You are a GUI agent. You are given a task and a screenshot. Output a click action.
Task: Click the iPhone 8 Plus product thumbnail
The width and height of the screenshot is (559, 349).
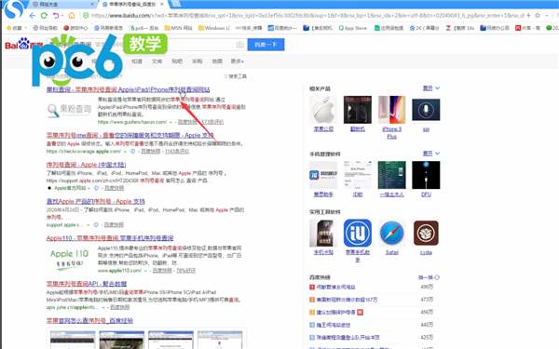[392, 110]
